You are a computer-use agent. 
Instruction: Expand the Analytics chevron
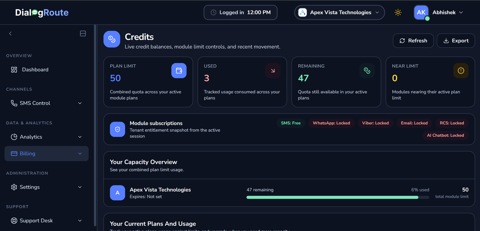point(80,137)
